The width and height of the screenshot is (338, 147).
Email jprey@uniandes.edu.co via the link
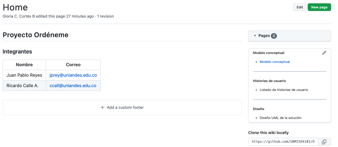click(x=73, y=75)
